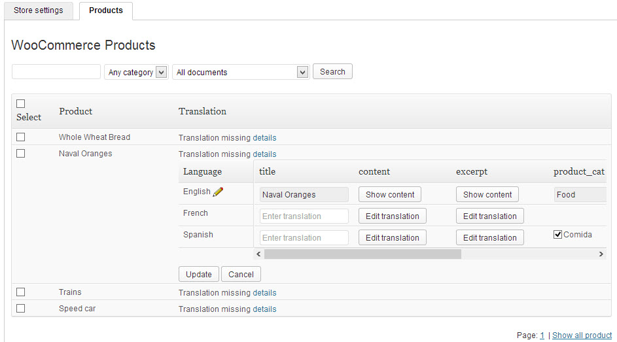Click the Product column header
The image size is (617, 342).
[75, 111]
